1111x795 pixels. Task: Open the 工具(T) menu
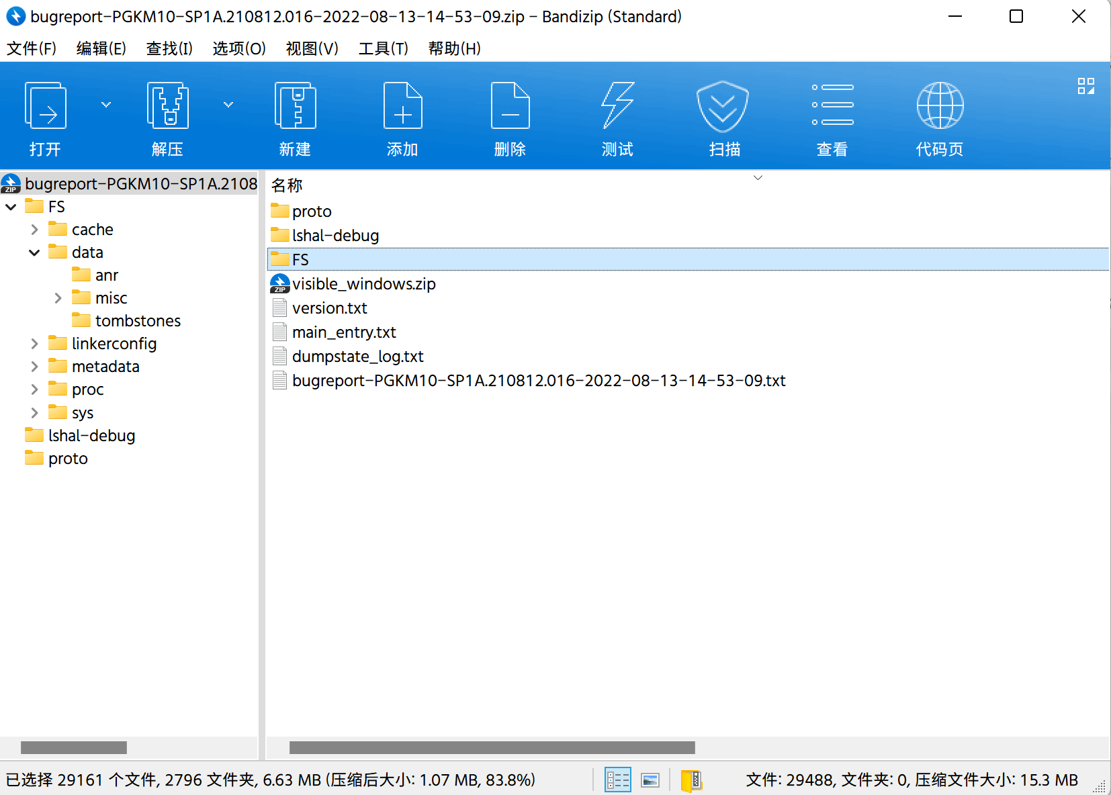(383, 48)
